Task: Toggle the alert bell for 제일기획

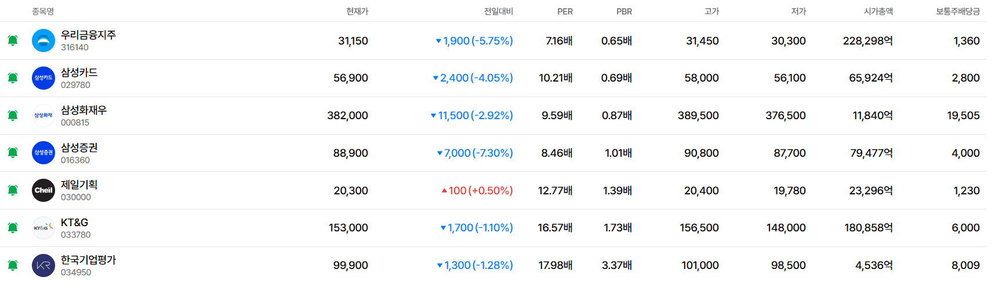Action: pos(13,190)
